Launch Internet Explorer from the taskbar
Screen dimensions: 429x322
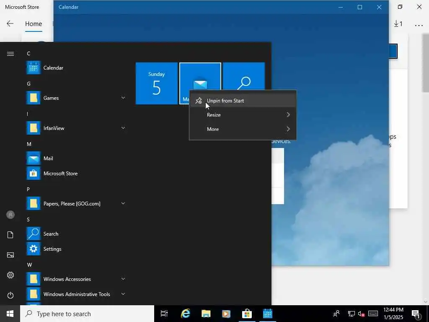click(x=185, y=314)
